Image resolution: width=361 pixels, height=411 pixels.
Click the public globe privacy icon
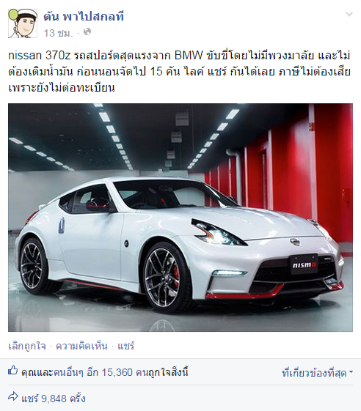[87, 32]
